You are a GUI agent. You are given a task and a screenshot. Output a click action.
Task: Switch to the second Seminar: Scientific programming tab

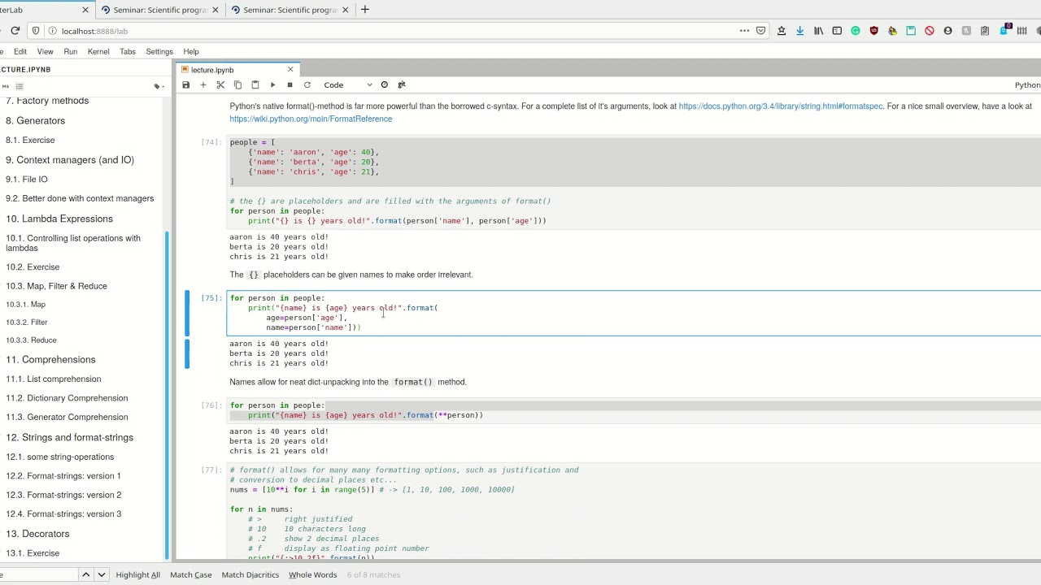pos(159,10)
